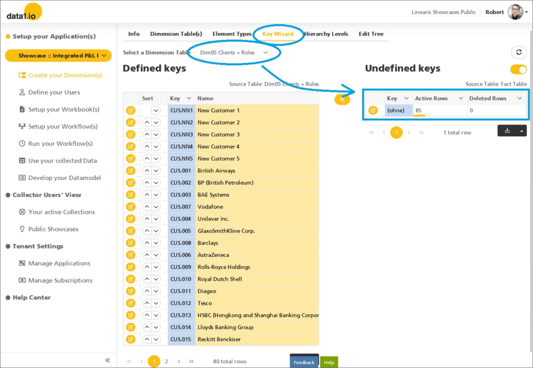This screenshot has height=368, width=533.
Task: Click edit icon for British Airways row
Action: [x=130, y=171]
